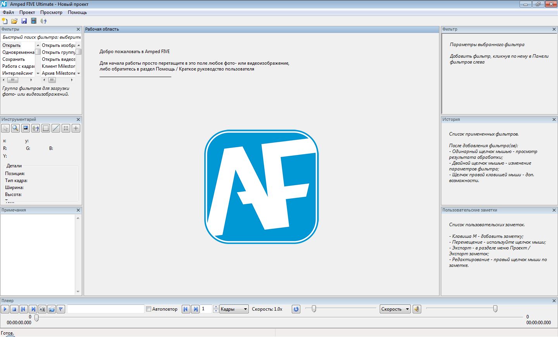Open the Скорость dropdown

point(395,309)
